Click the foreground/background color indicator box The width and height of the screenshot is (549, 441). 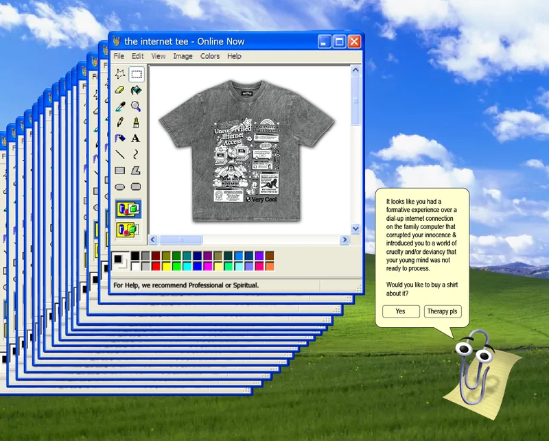pos(121,261)
